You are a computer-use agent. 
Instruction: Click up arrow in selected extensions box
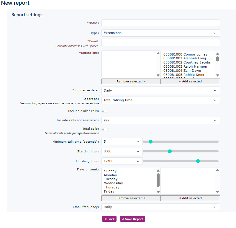point(158,53)
